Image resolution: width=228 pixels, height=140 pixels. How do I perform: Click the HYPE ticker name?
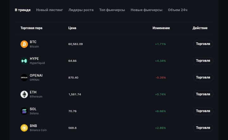click(x=34, y=59)
